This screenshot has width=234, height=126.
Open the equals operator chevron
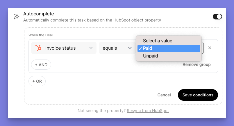coord(130,48)
